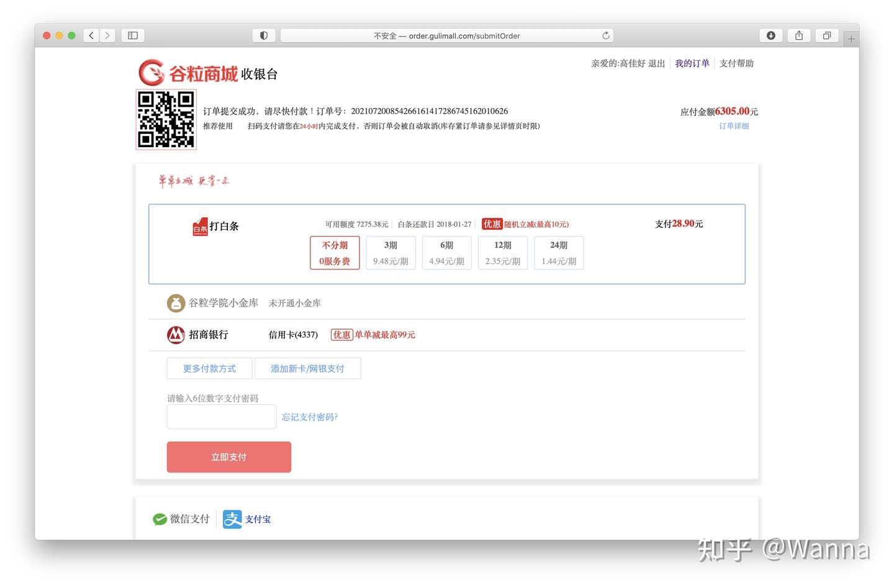
Task: Show all tabs overview icon
Action: [x=827, y=35]
